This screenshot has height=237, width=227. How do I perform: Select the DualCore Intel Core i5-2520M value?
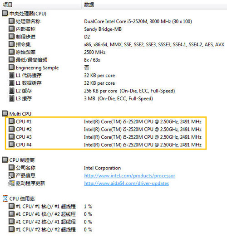pyautogui.click(x=138, y=21)
